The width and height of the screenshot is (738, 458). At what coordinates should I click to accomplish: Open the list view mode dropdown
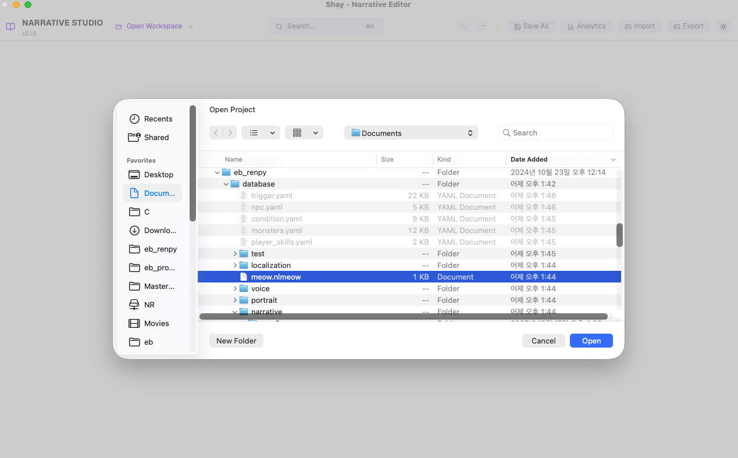click(261, 133)
